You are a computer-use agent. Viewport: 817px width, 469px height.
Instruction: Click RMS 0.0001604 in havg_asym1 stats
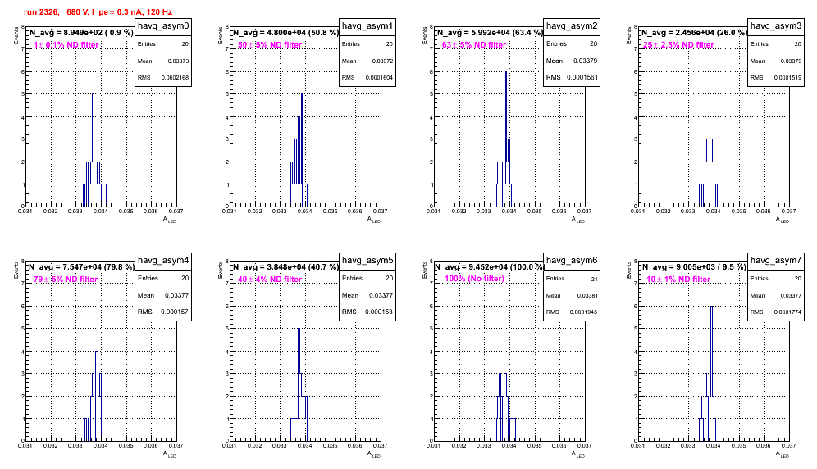click(367, 78)
